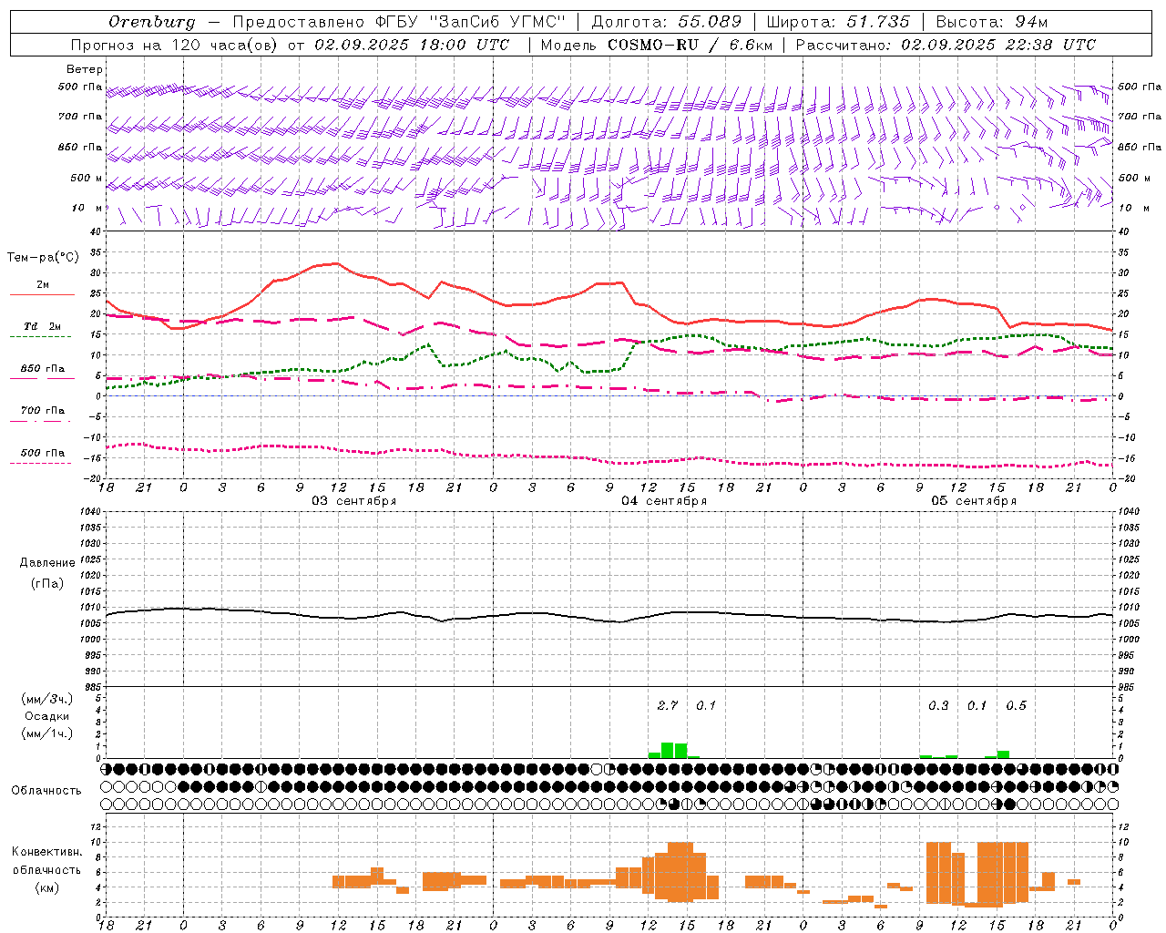This screenshot has height=933, width=1166.
Task: Click the "500 гПа" temperature legend entry
Action: 43,453
